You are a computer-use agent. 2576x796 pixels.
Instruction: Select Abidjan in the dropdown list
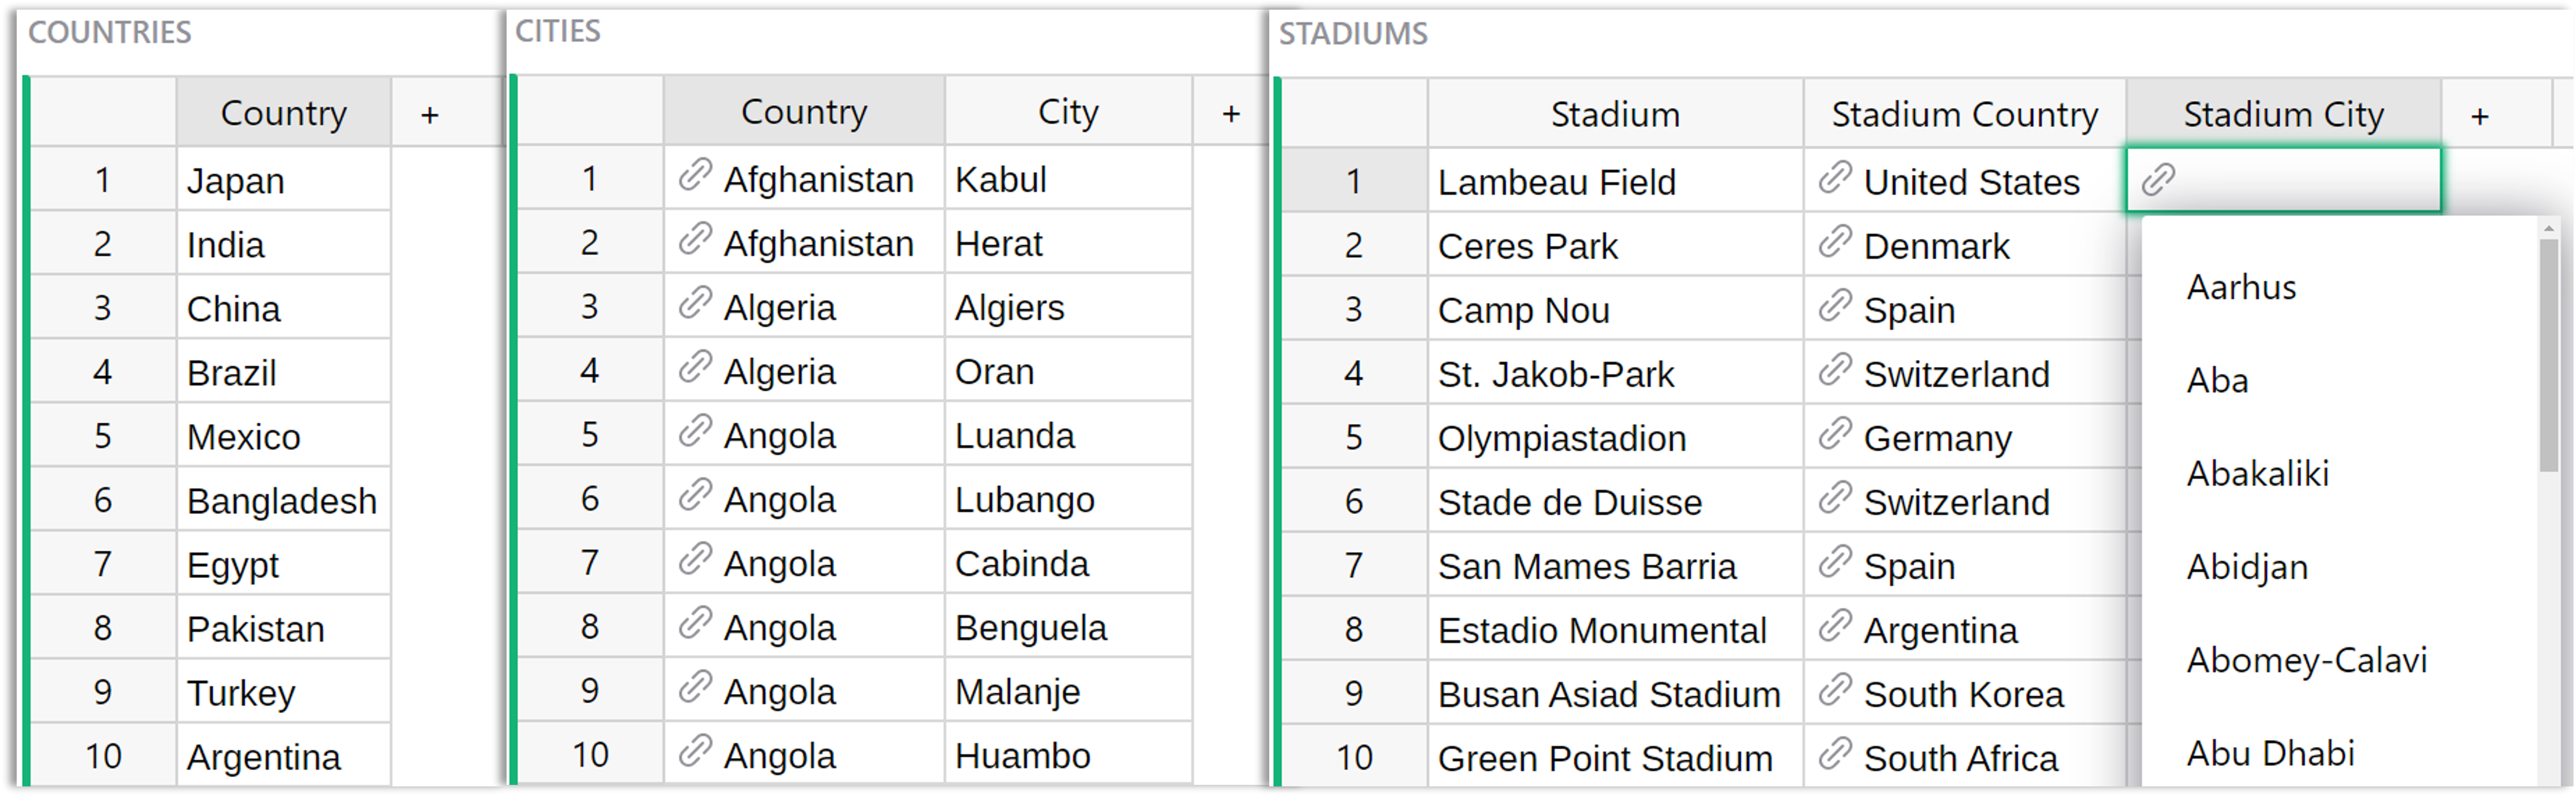(x=2247, y=568)
